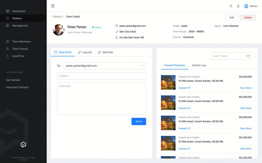Click View More on the fourth property

click(246, 149)
